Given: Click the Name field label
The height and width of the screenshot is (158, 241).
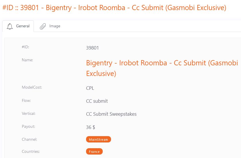Looking at the screenshot, I should [x=28, y=60].
